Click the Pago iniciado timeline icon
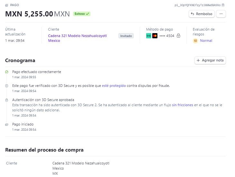Viewport: 235px width, 177px height. [x=6, y=125]
